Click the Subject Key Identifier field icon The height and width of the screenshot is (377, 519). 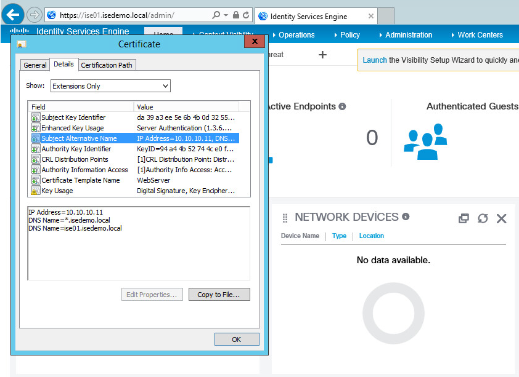[x=35, y=117]
